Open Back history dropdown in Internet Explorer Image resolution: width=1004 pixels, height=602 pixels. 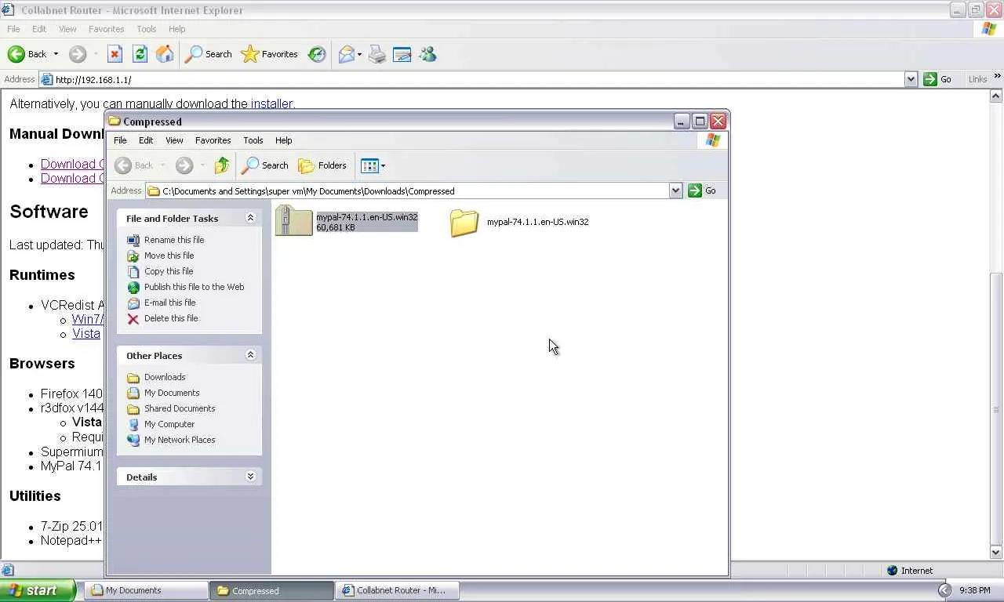click(x=56, y=54)
